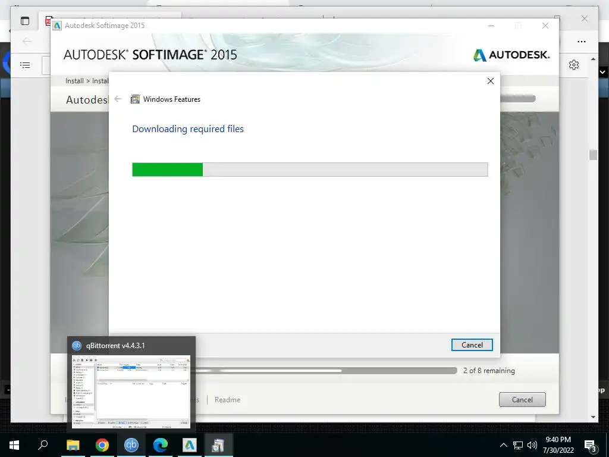Launch Google Chrome from taskbar
Viewport: 609px width, 457px height.
point(102,445)
